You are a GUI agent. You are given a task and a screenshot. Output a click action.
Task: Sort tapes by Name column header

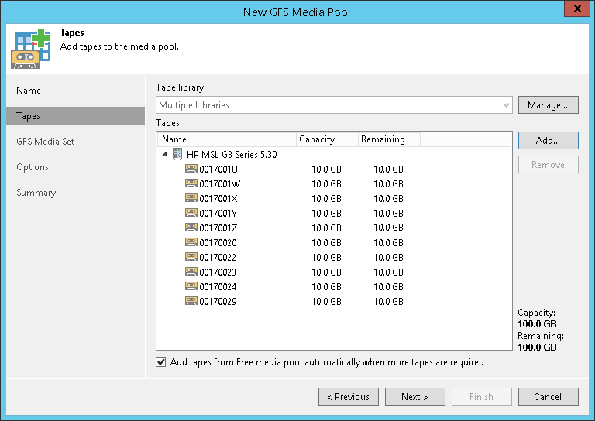pyautogui.click(x=226, y=139)
